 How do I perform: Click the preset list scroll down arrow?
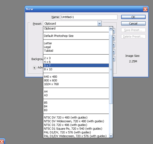111,136
